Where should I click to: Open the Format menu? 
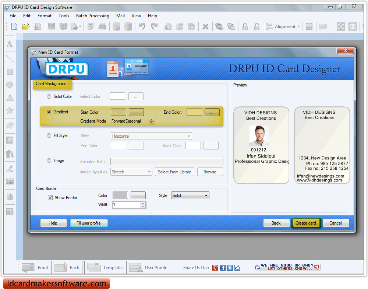(45, 16)
